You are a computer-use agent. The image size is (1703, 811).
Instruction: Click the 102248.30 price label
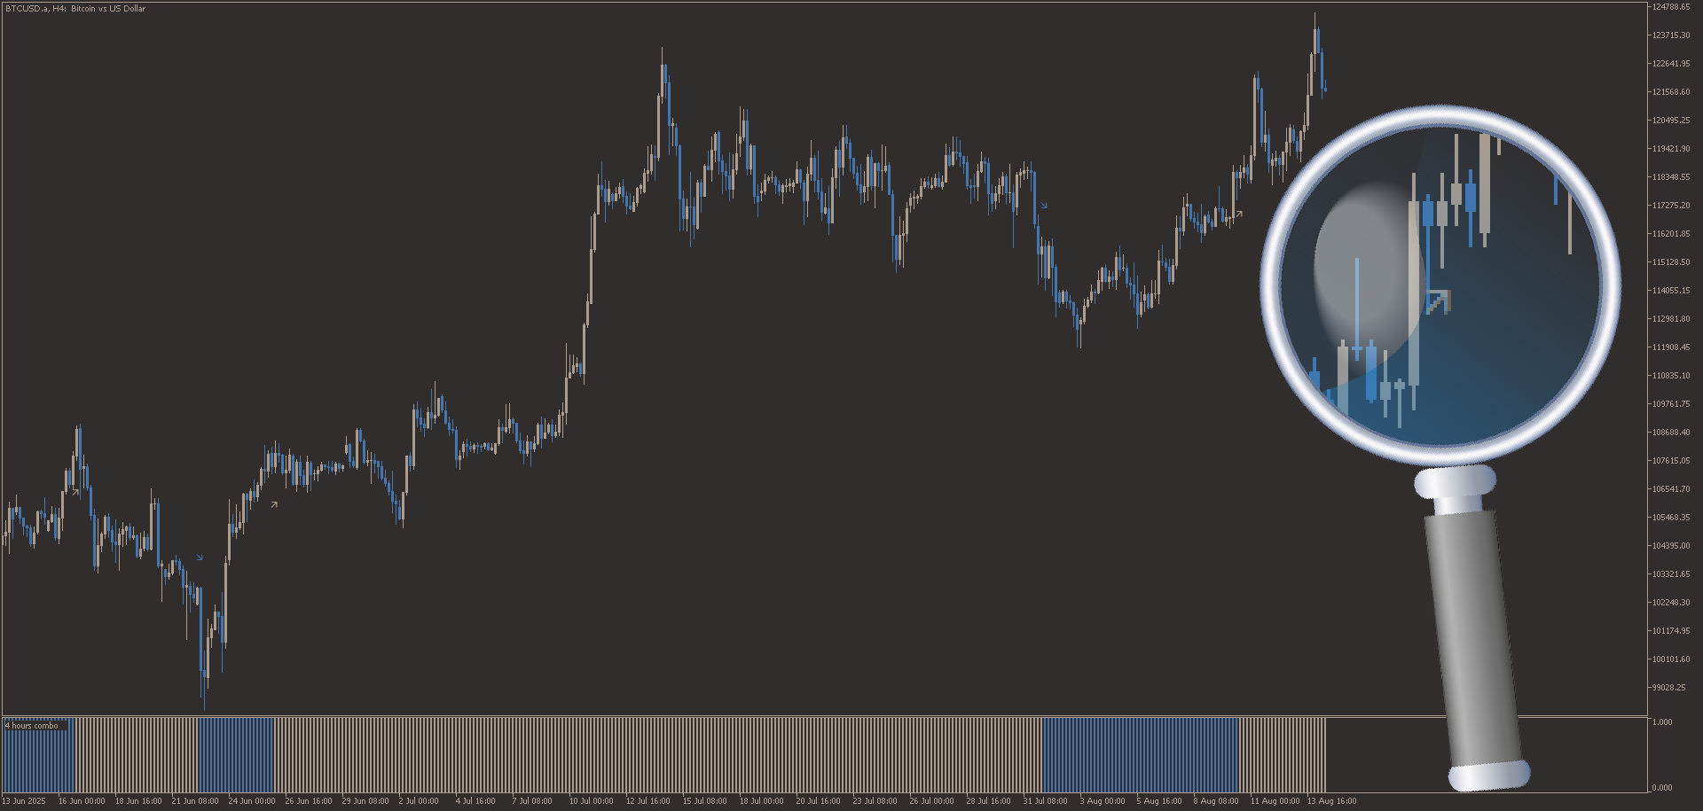[x=1671, y=603]
